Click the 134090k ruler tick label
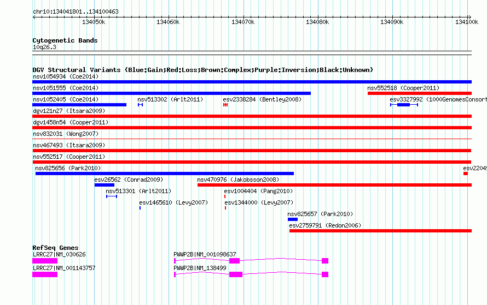The height and width of the screenshot is (305, 487). pos(392,22)
